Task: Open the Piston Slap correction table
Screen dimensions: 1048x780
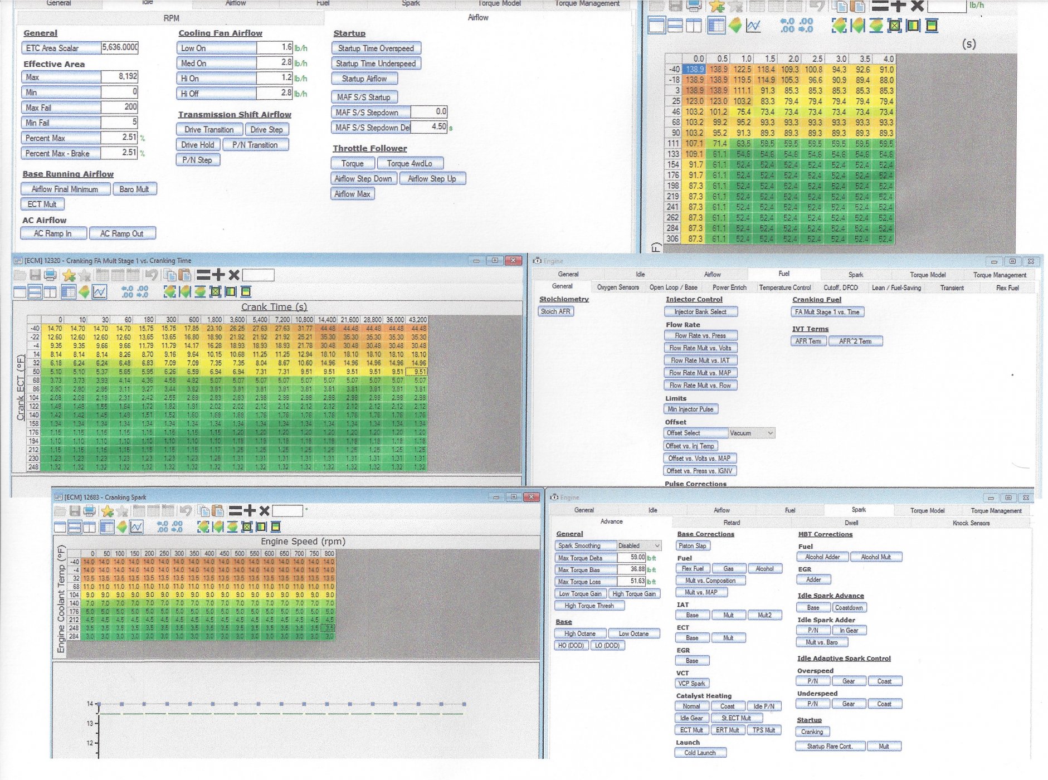Action: tap(692, 546)
